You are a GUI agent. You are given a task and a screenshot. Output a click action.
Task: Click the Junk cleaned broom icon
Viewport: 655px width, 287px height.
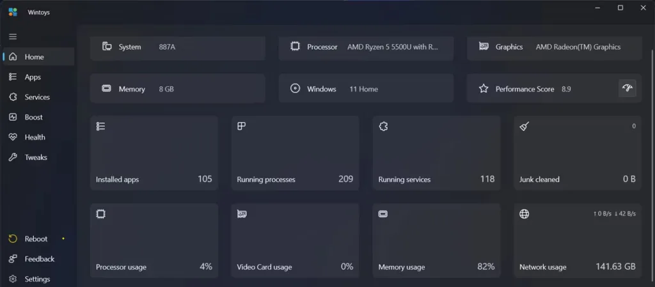point(525,127)
